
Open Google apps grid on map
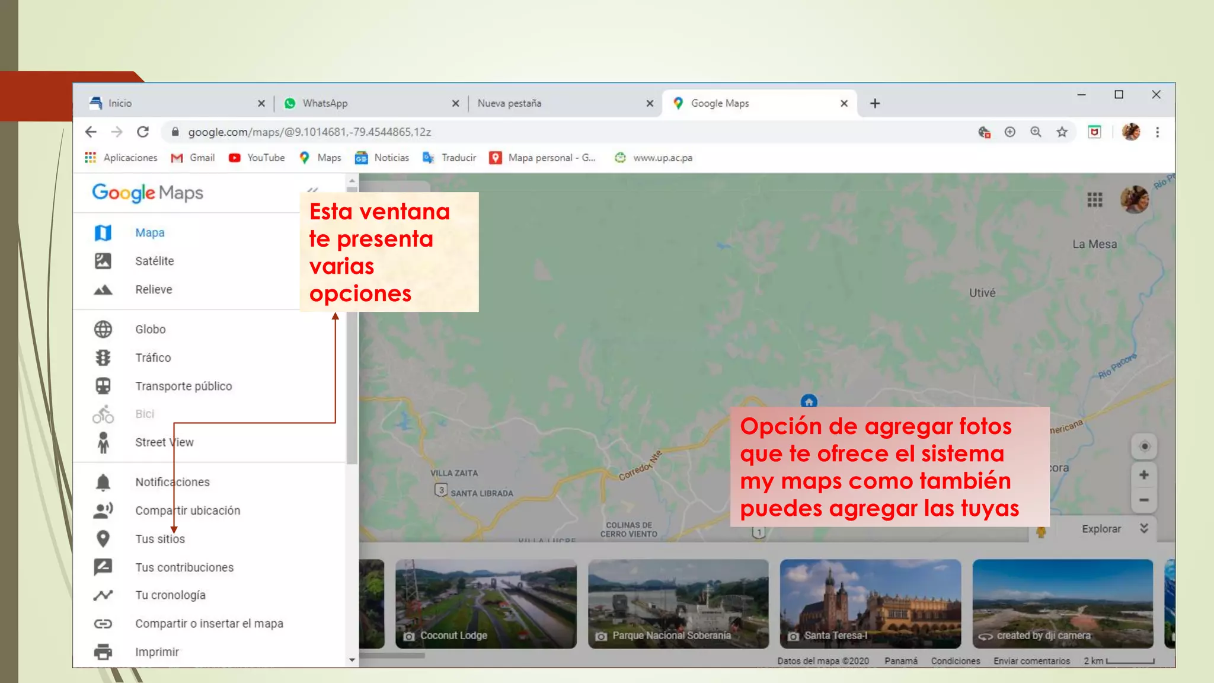coord(1094,200)
